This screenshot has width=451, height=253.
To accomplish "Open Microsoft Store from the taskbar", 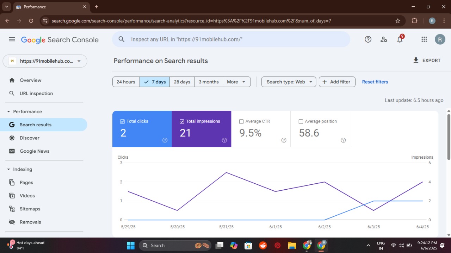I will click(248, 245).
